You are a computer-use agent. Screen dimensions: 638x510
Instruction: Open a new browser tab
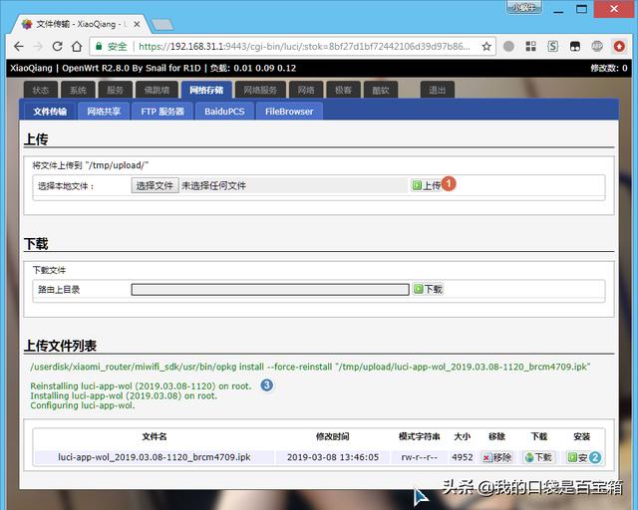coord(162,25)
